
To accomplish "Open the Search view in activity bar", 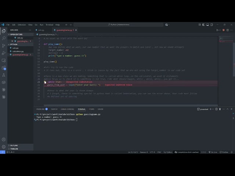I will [4, 38].
